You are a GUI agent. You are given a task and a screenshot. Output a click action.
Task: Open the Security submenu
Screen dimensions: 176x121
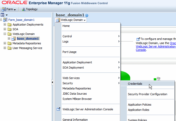click(x=91, y=83)
